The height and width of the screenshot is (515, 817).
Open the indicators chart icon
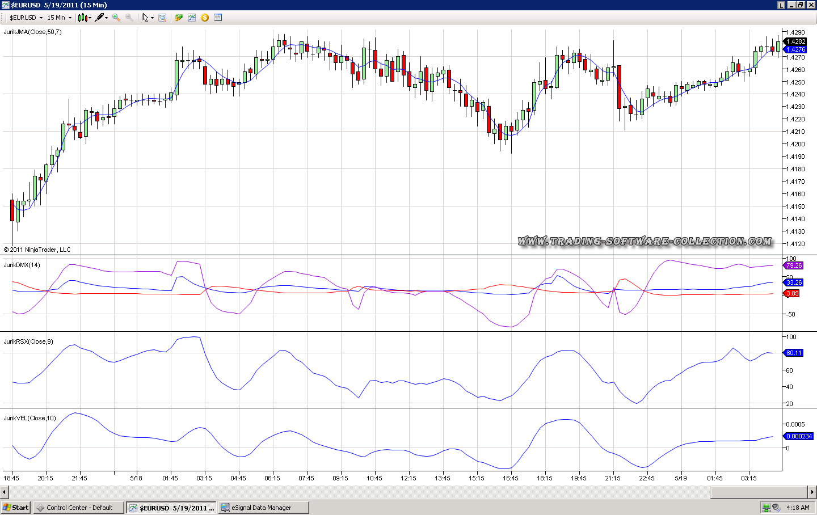coord(192,18)
